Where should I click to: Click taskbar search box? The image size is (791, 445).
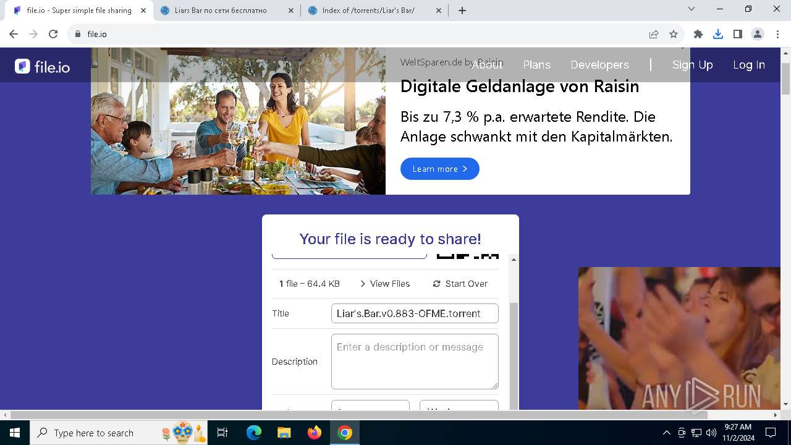coord(119,433)
